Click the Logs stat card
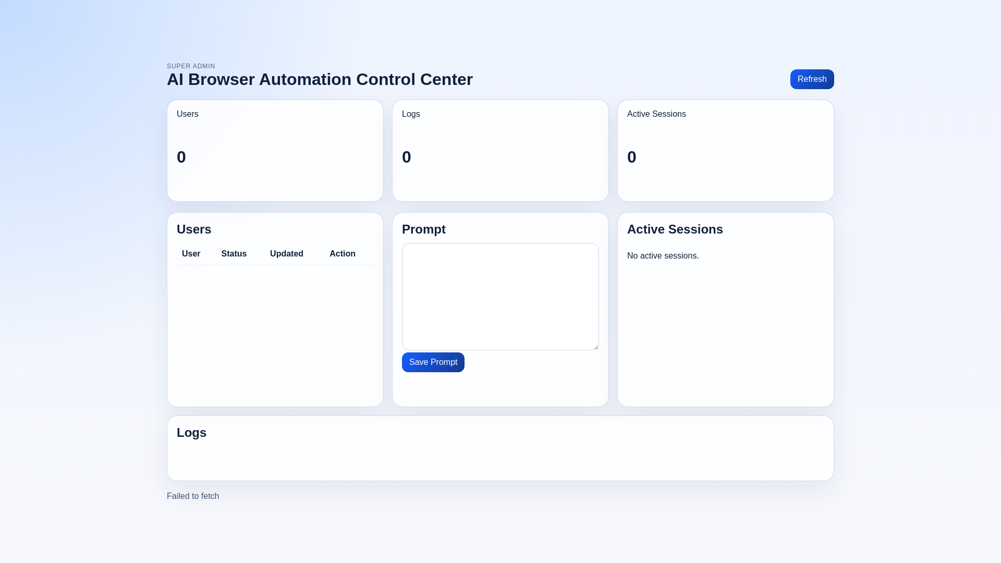1001x563 pixels. 500,151
